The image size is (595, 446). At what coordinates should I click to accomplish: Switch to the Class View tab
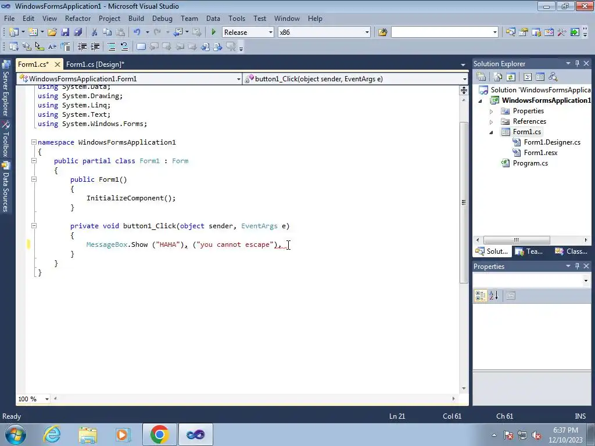(571, 251)
